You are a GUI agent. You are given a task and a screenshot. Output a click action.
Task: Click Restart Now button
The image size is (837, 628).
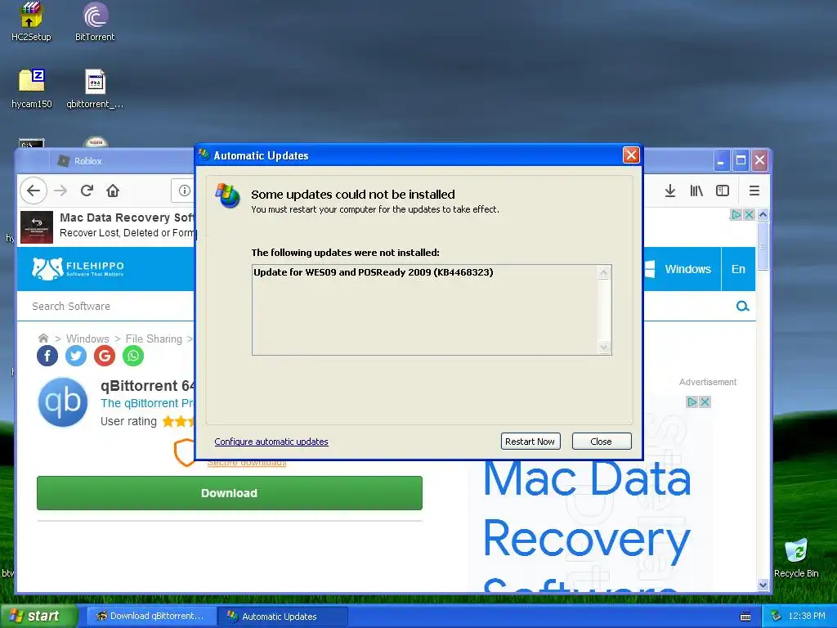530,441
